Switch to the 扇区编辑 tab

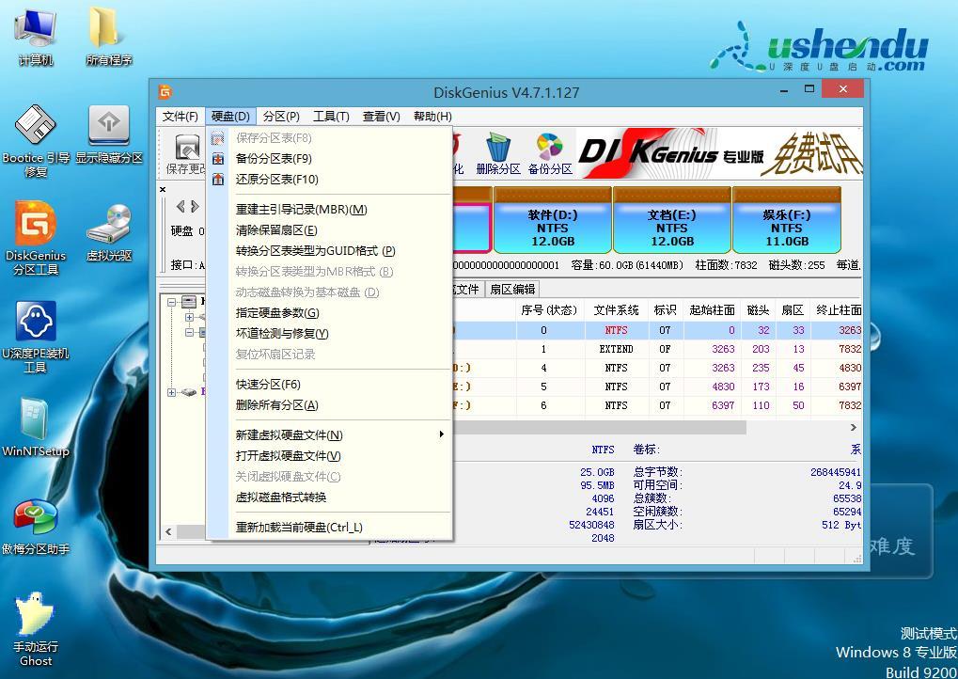click(512, 290)
